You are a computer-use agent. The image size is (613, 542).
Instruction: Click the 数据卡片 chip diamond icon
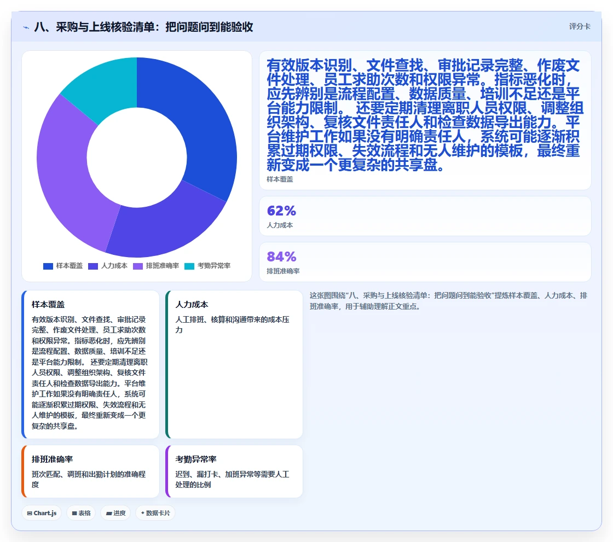point(143,513)
